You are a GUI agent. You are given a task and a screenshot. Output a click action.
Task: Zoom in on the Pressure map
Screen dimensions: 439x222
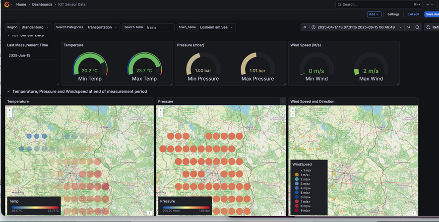point(160,110)
